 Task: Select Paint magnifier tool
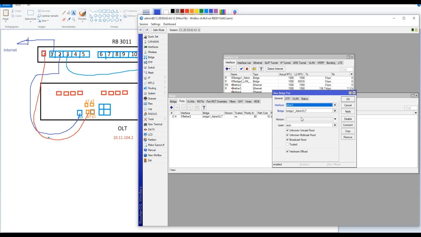[73, 19]
